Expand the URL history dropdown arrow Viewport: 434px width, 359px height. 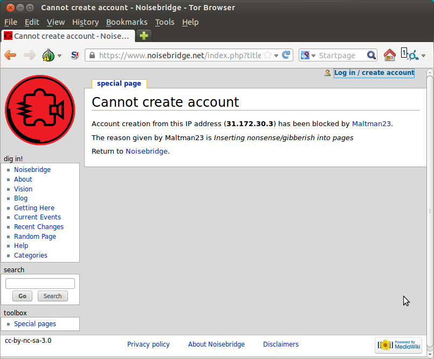pos(276,56)
